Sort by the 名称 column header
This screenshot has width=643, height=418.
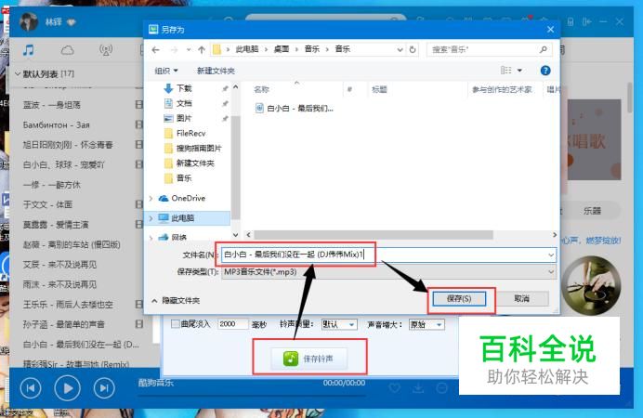tap(261, 89)
